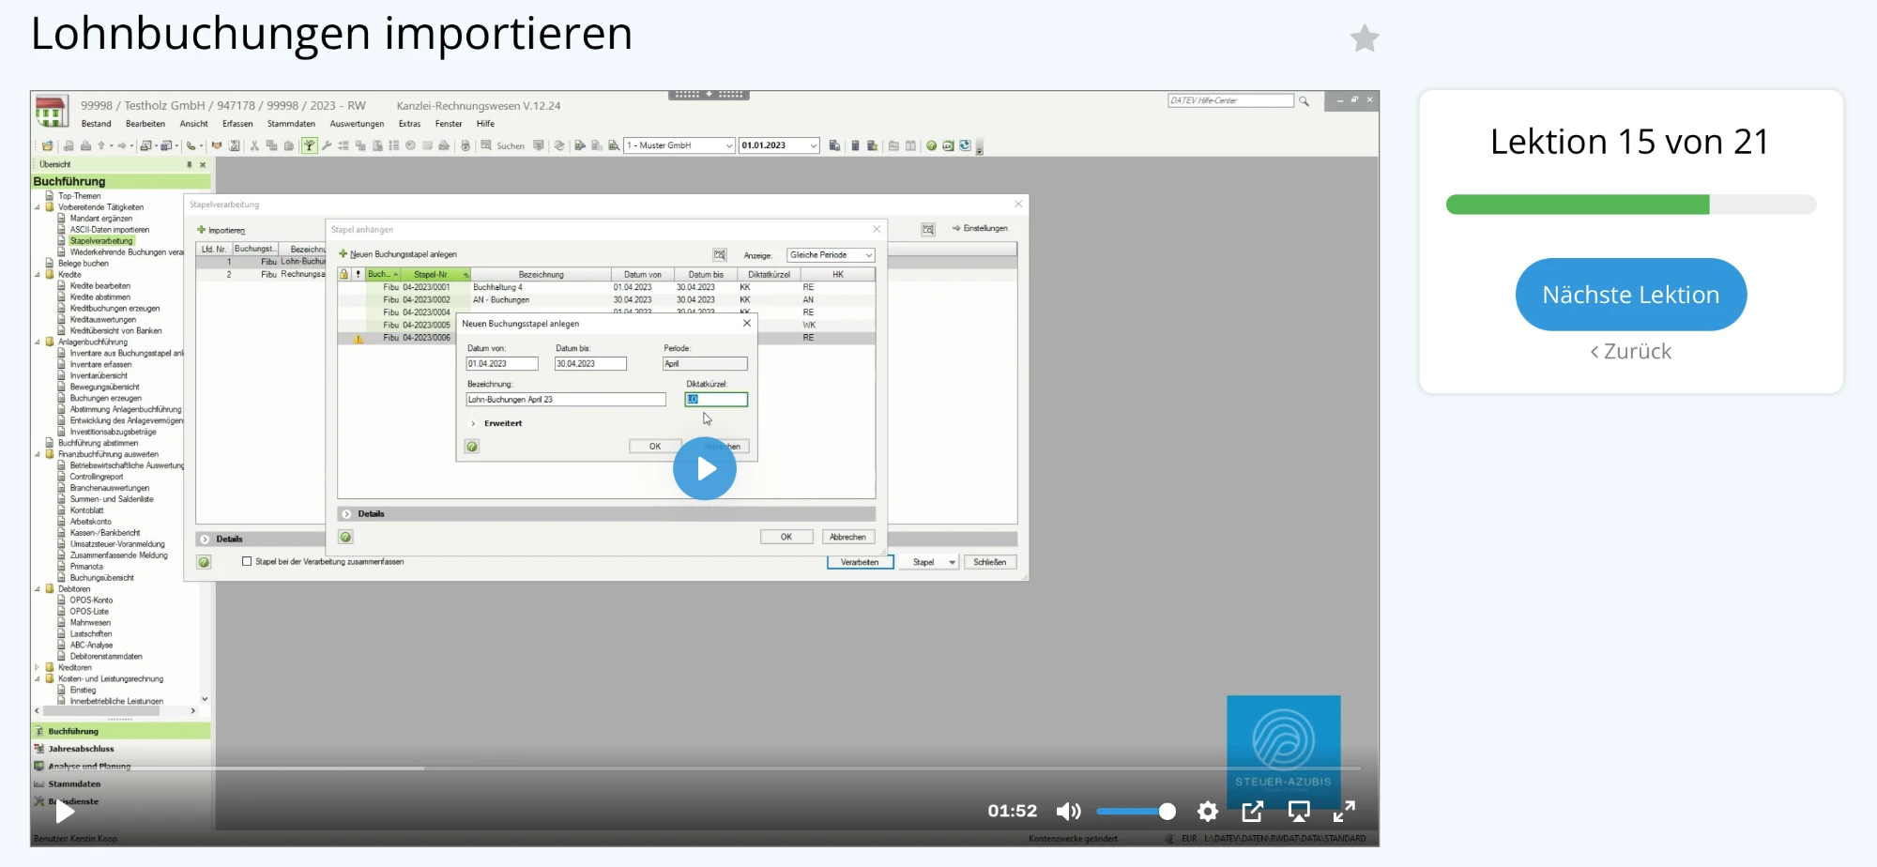The height and width of the screenshot is (867, 1877).
Task: Click the Neuen Buchungsstapel anlegen link
Action: pos(398,254)
